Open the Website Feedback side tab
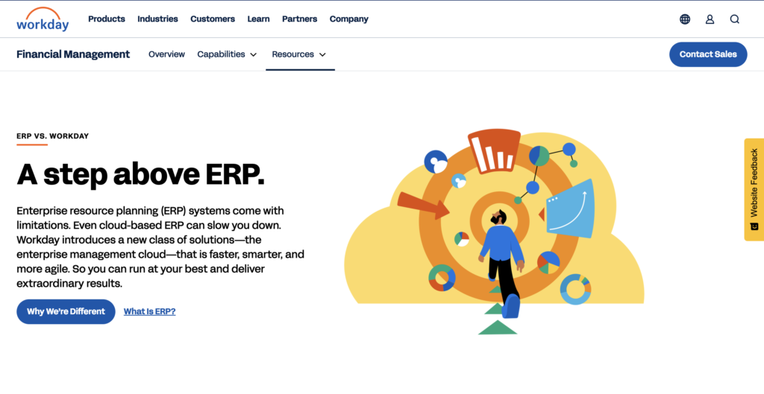 coord(754,190)
